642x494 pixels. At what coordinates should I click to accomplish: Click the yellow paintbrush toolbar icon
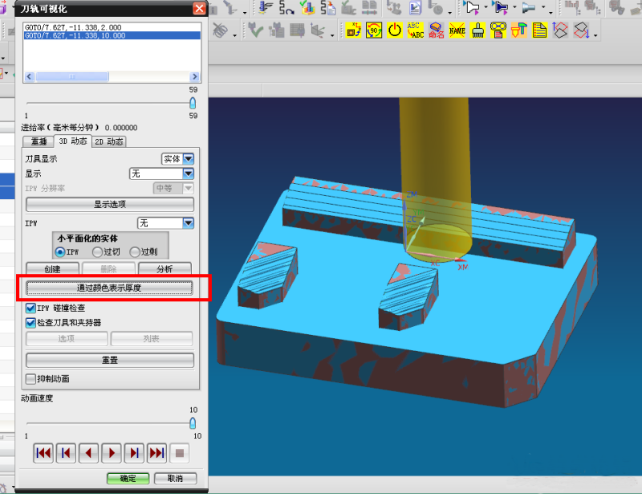pos(477,31)
